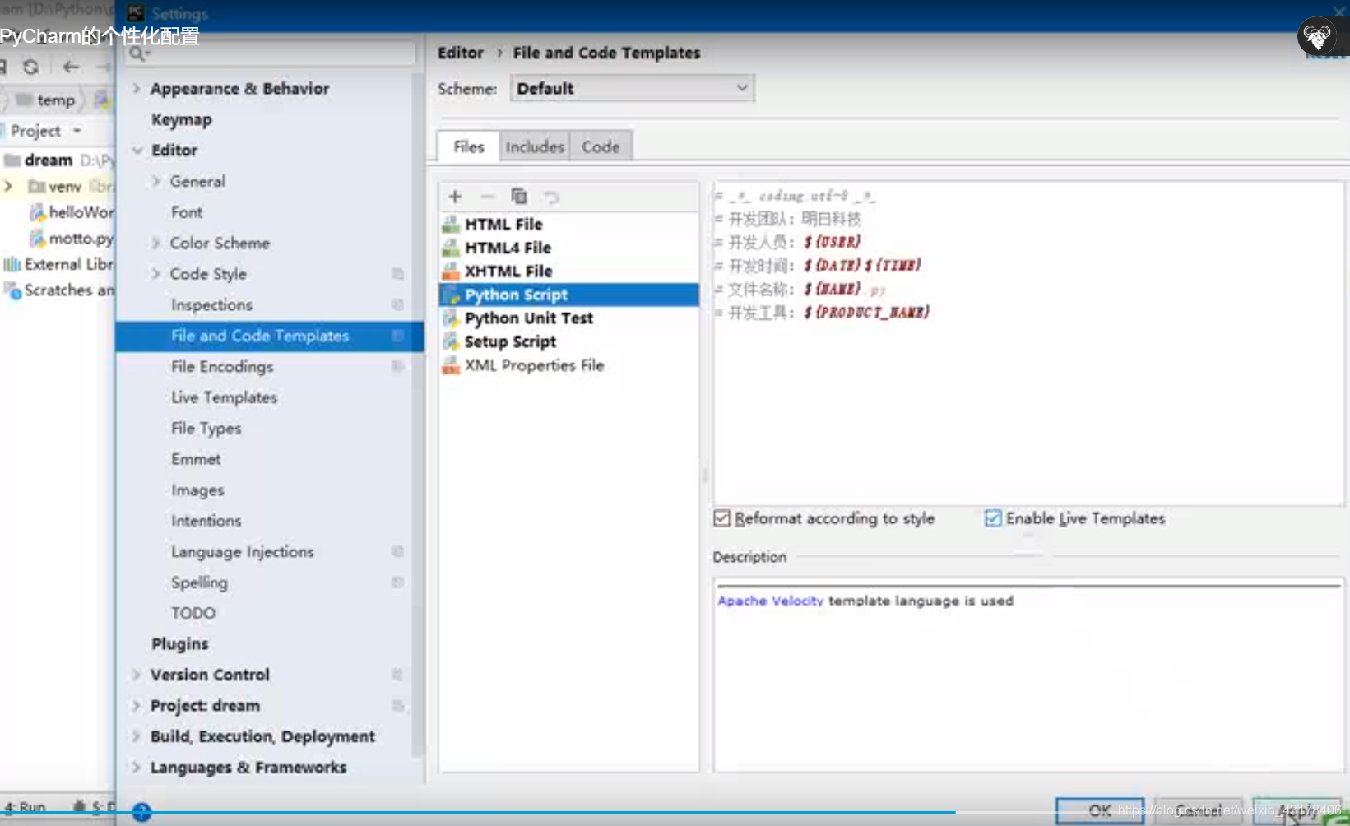
Task: Click the HTML File template icon
Action: coord(451,225)
